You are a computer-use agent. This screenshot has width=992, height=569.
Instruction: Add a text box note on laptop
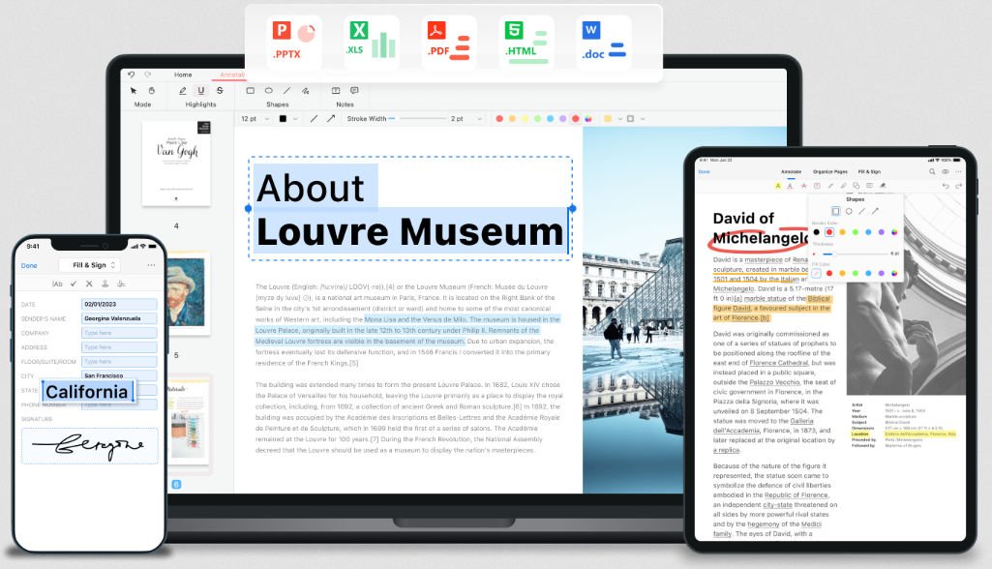coord(336,91)
